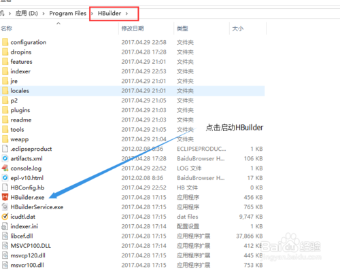
Task: Click the tools folder icon
Action: pos(5,129)
